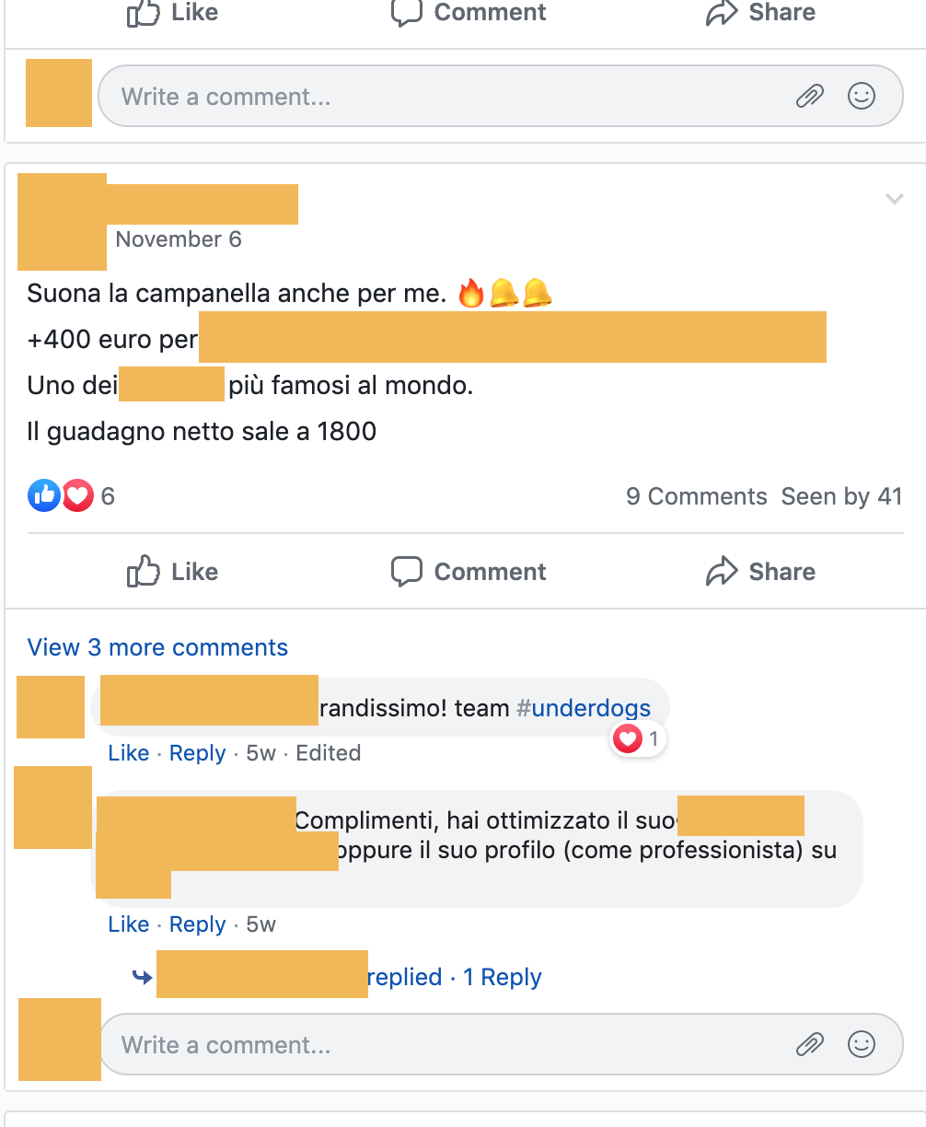Open the post options chevron for the November 6 post
The width and height of the screenshot is (926, 1127).
click(x=894, y=199)
